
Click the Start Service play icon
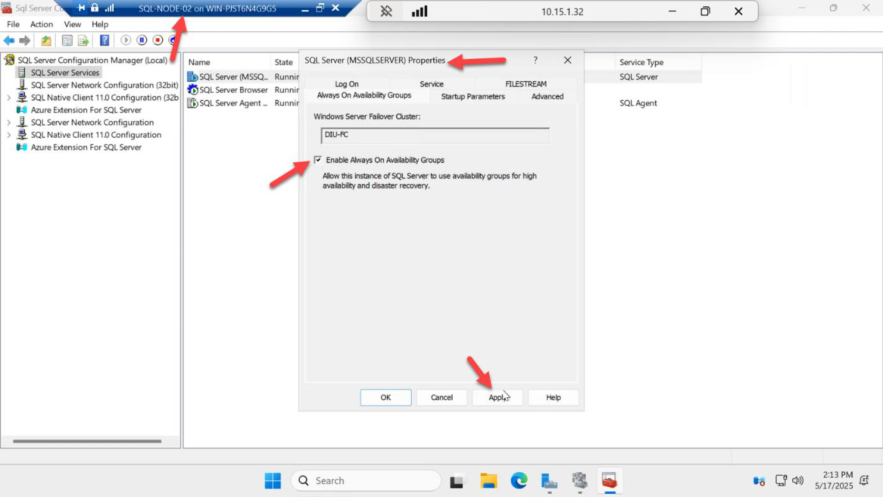tap(126, 40)
